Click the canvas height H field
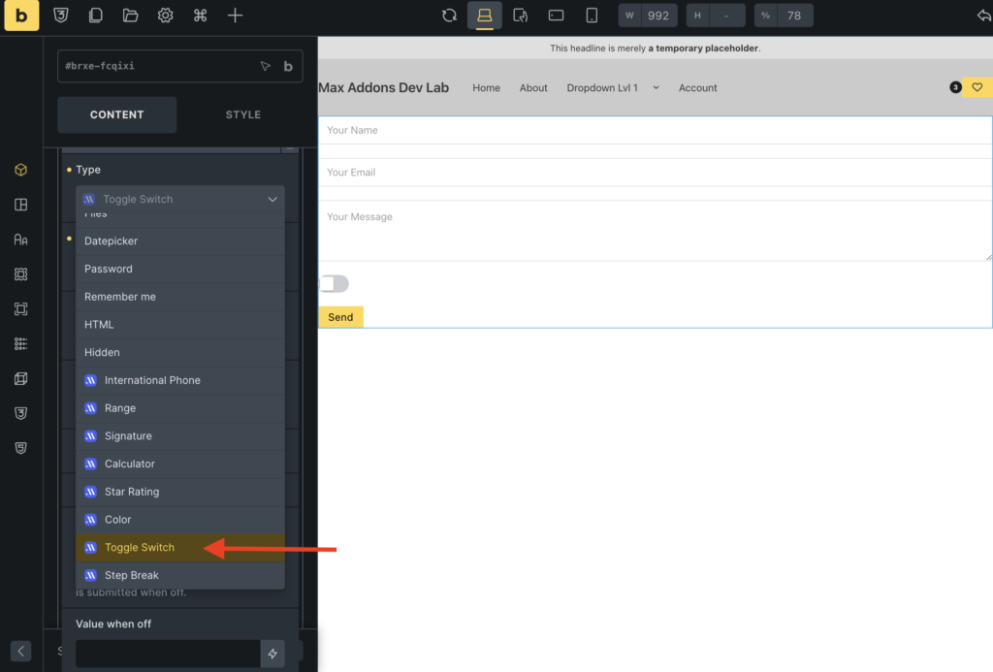The width and height of the screenshot is (993, 672). click(726, 16)
